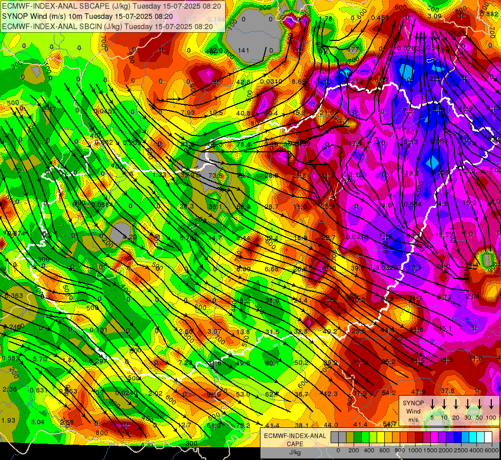This screenshot has width=501, height=460.
Task: Select the leftmost gray swatch in CAPE legend
Action: [335, 437]
